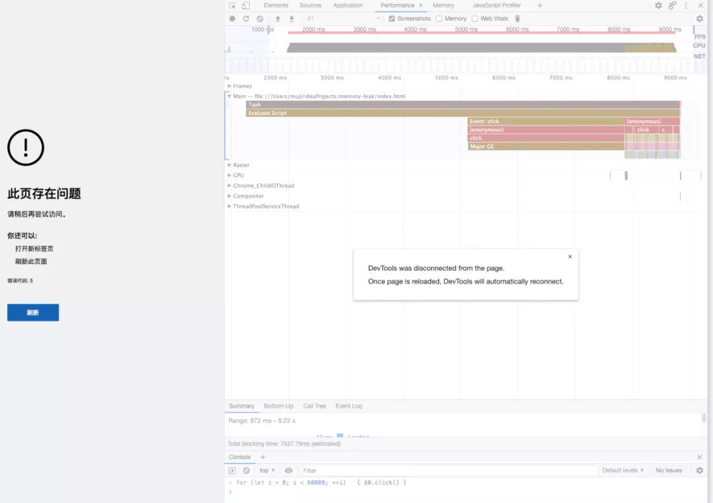Screen dimensions: 713x503
Task: Open the Elements panel tab
Action: (x=276, y=5)
